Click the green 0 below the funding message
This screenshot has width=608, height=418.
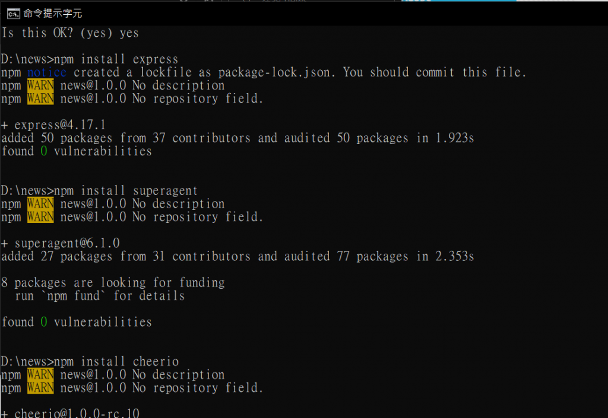[44, 322]
